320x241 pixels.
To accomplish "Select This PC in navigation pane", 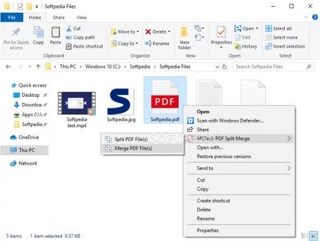I will point(24,150).
